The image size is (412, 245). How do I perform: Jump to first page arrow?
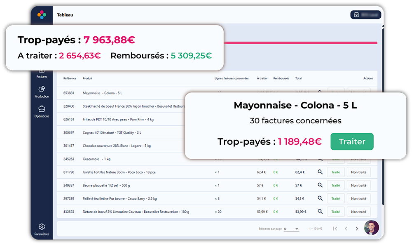(335, 229)
